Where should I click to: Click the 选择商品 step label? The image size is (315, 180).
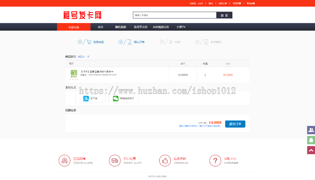click(x=98, y=42)
